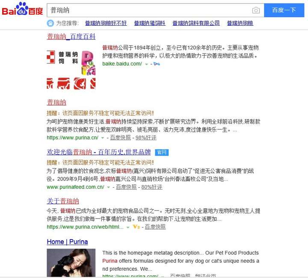Screen dimensions: 308x278
Task: Click the Baidu logo
Action: [x=22, y=9]
